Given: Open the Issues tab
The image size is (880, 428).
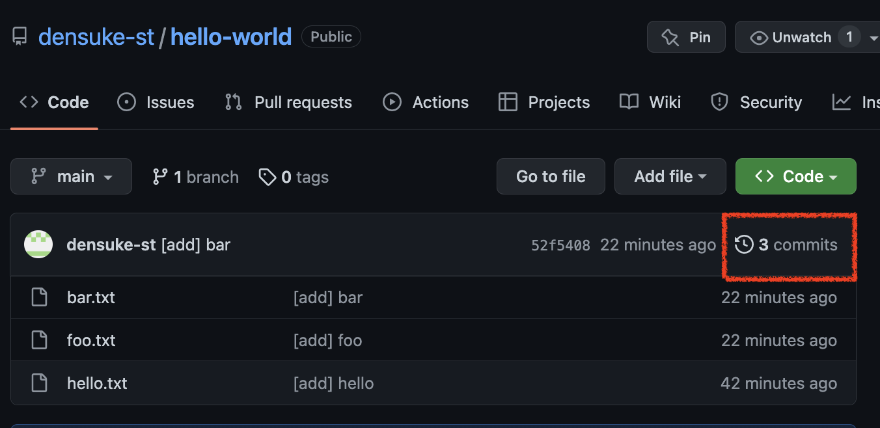Looking at the screenshot, I should pos(156,102).
